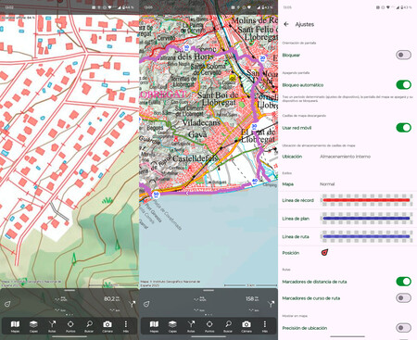Edit the blue Línea de plan style
Image resolution: width=417 pixels, height=340 pixels.
(366, 219)
